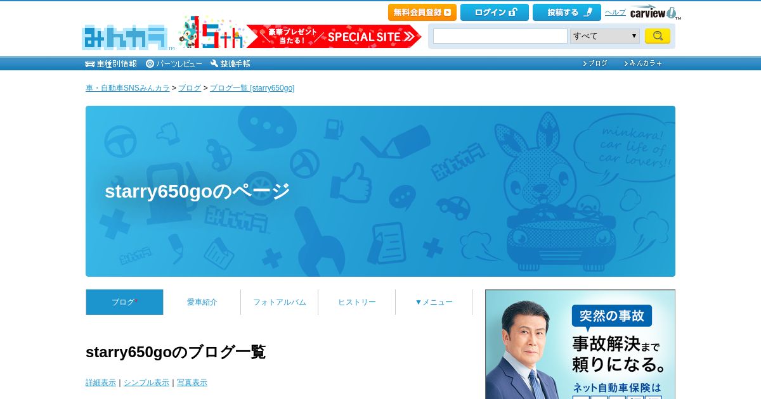Choose シンプル表示 view

pos(146,383)
